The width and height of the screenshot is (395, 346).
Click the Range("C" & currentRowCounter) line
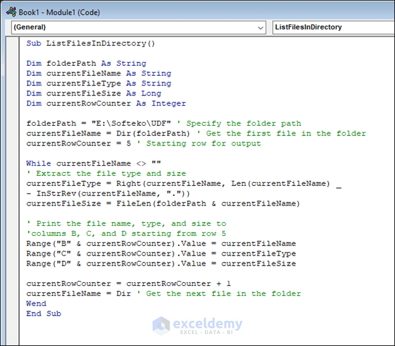pyautogui.click(x=161, y=254)
